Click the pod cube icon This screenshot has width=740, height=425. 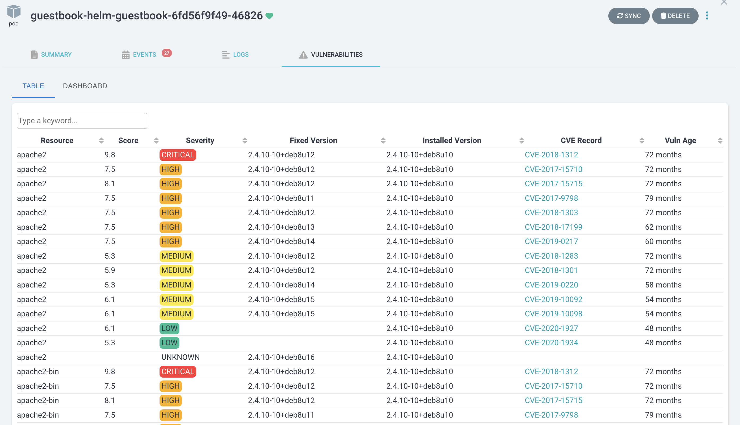14,12
